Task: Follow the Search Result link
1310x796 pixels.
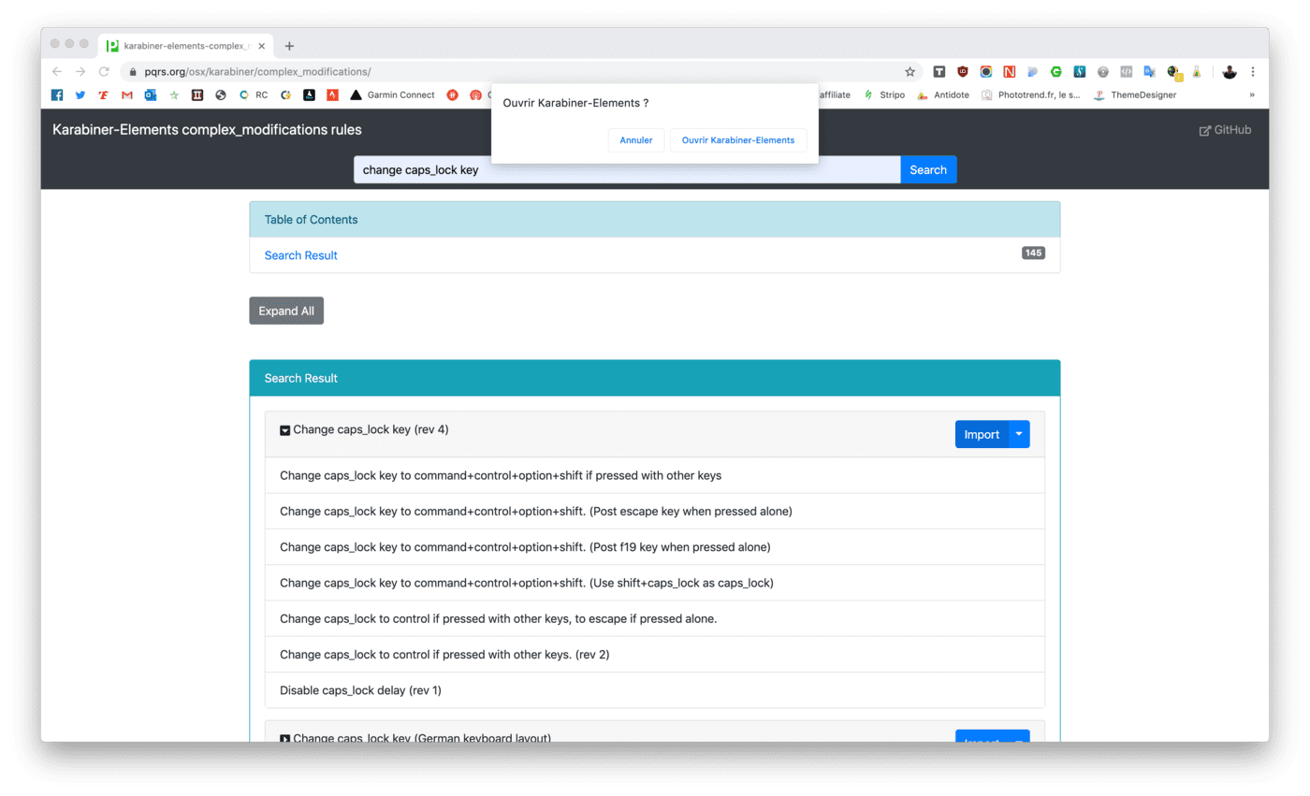Action: coord(301,255)
